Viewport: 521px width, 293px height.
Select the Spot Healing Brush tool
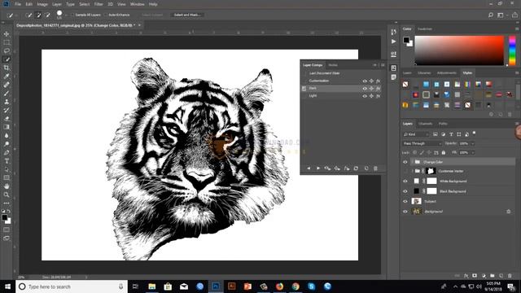(7, 85)
